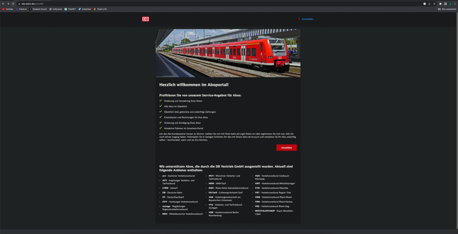
Task: Open the browser extensions puzzle icon
Action: [x=440, y=4]
